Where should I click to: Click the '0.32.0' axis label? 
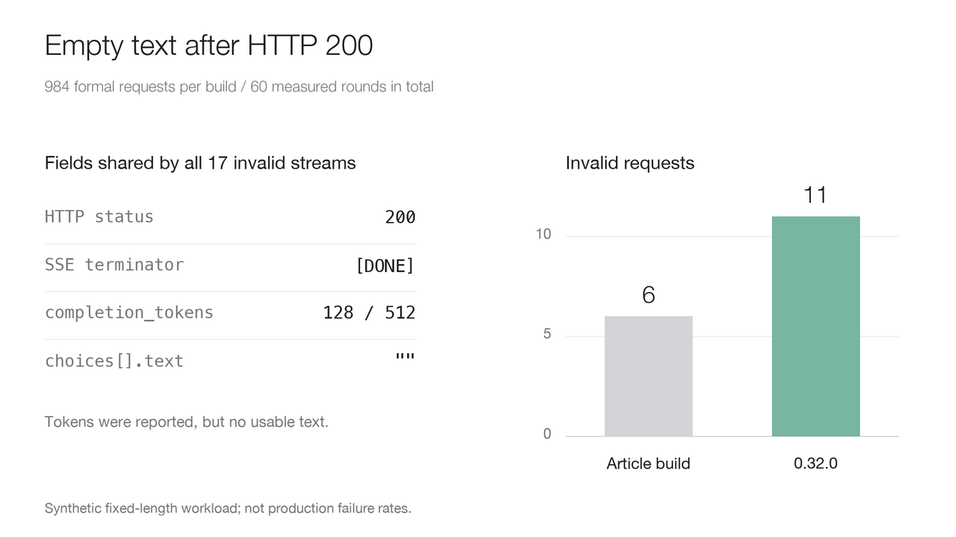pos(816,463)
